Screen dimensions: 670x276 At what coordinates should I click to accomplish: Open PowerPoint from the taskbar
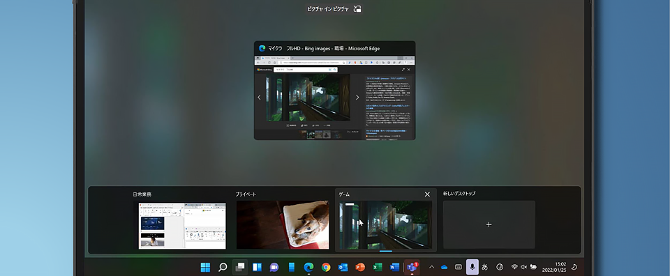(360, 268)
